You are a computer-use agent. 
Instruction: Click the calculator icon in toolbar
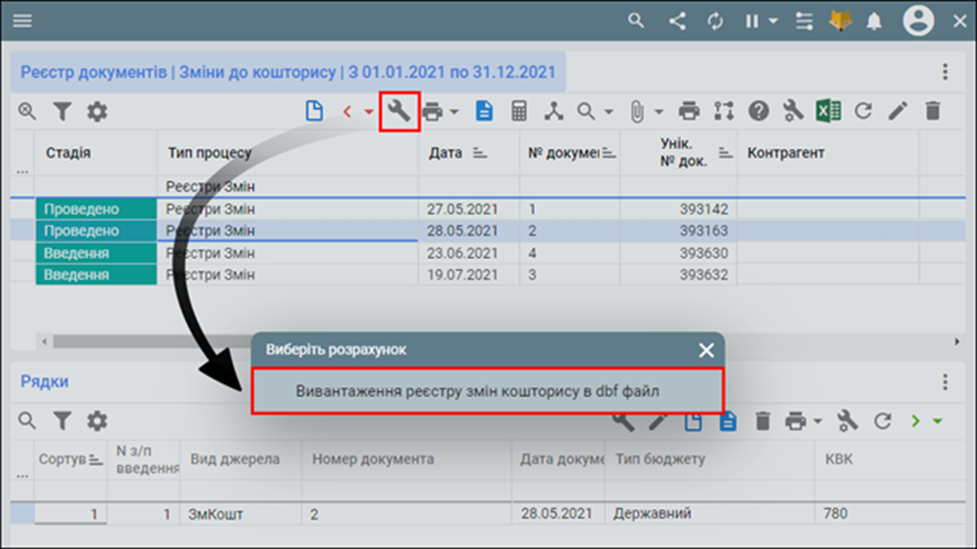519,111
